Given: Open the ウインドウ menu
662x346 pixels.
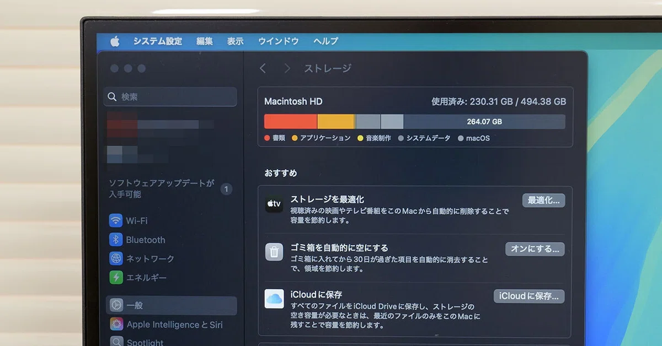Looking at the screenshot, I should [x=278, y=41].
